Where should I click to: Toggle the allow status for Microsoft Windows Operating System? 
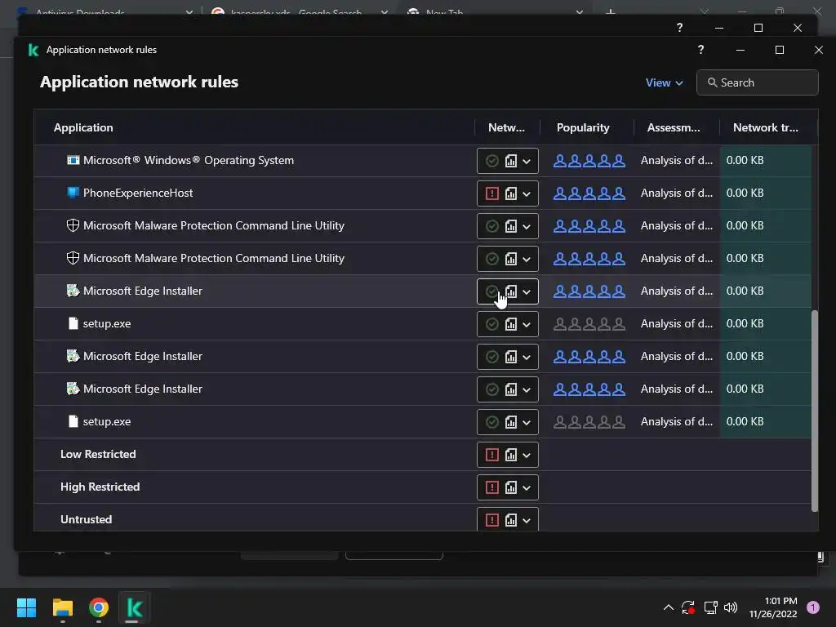[492, 161]
